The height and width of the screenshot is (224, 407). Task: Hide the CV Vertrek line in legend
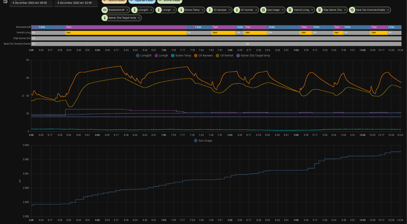pos(227,55)
